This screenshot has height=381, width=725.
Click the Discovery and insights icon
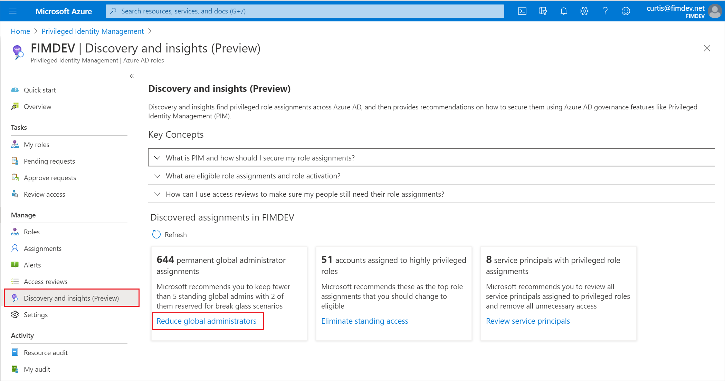[x=15, y=297]
